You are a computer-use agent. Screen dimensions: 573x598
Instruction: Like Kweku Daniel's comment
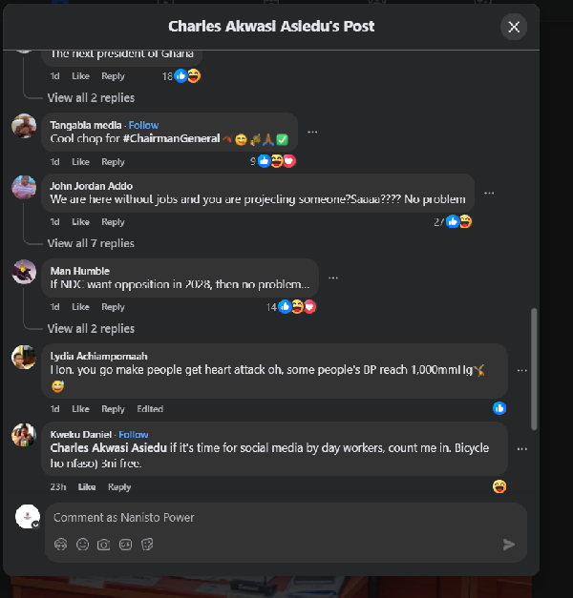coord(86,486)
